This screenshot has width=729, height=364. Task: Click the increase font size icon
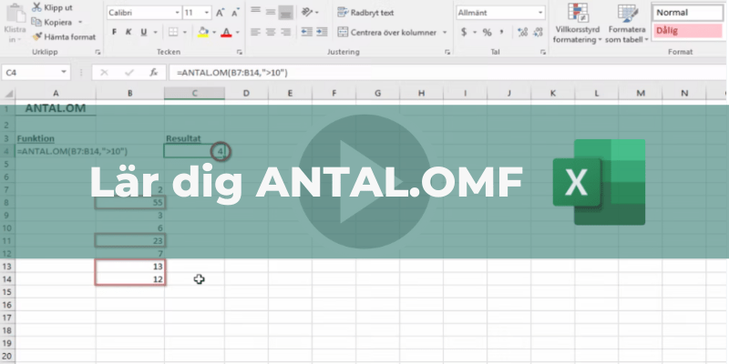click(221, 13)
